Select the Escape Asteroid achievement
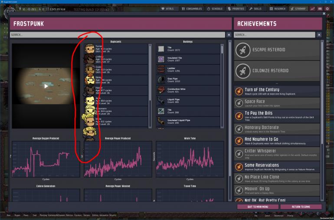Viewport: 334px width, 220px height. pos(277,50)
